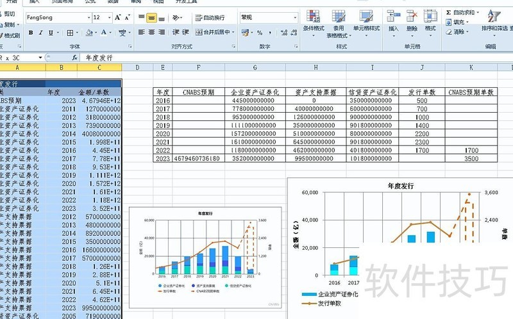The width and height of the screenshot is (513, 319).
Task: Open font color dropdown arrow
Action: pyautogui.click(x=110, y=33)
